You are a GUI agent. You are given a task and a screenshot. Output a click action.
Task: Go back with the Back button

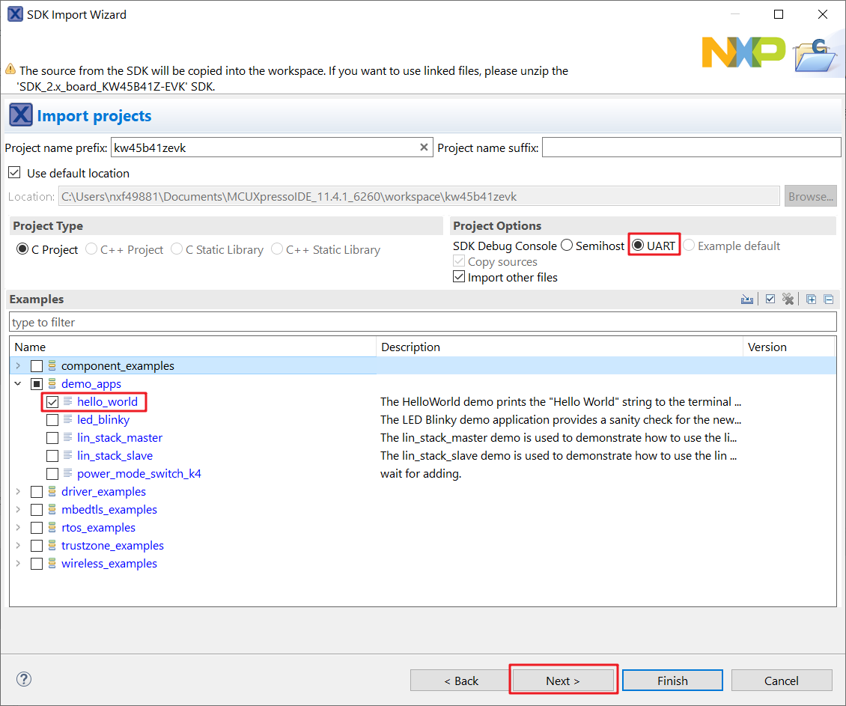[x=460, y=681]
